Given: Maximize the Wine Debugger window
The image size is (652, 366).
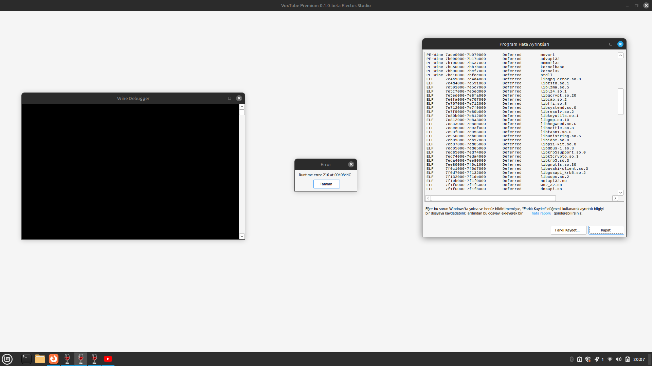Looking at the screenshot, I should coord(230,98).
